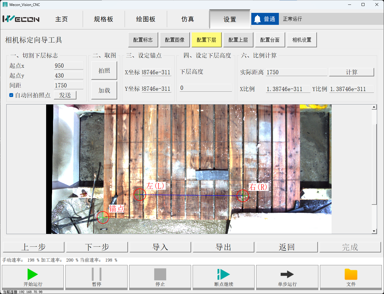
Task: Click the 左(L) marker circle in image
Action: coord(140,195)
